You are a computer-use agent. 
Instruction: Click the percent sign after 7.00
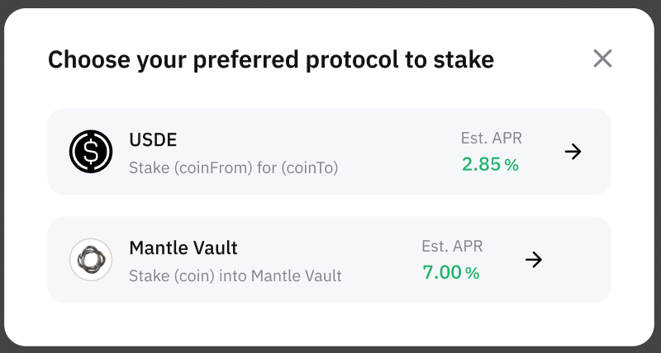tap(473, 273)
